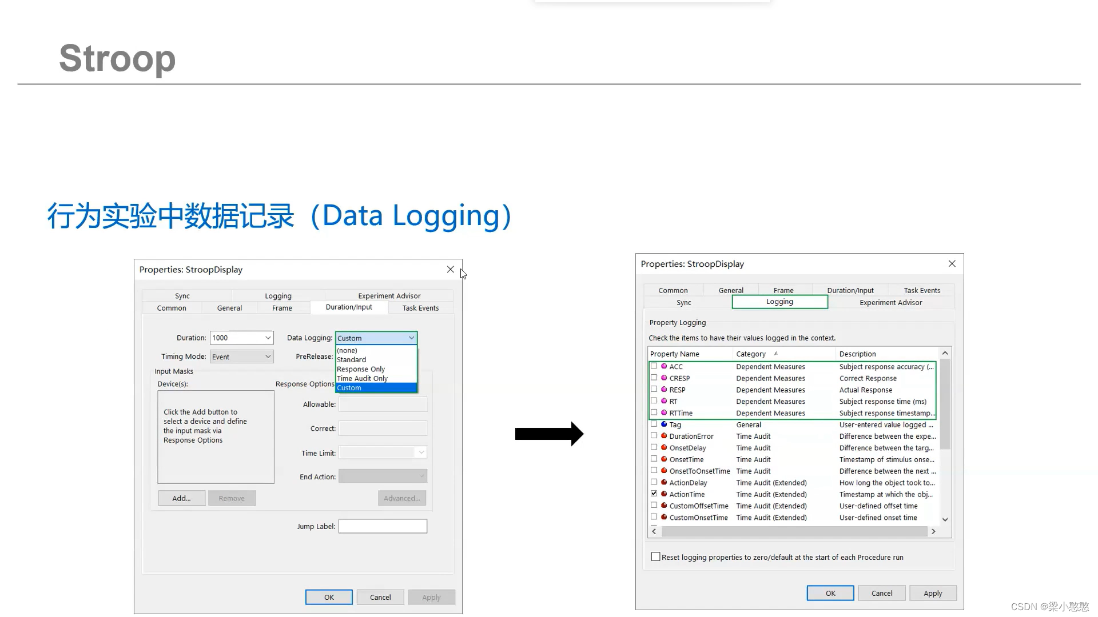Check the RESP property checkbox

tap(654, 389)
